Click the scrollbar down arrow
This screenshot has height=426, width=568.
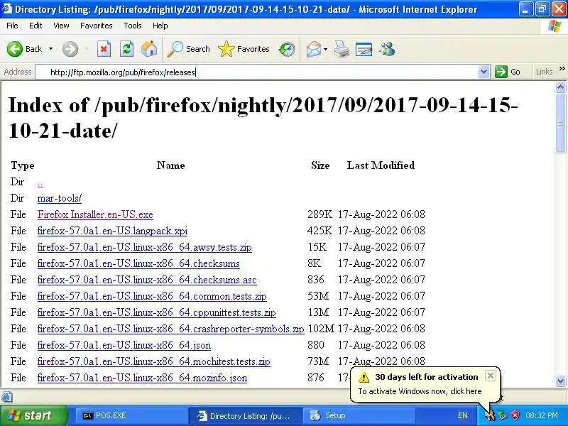click(x=560, y=381)
